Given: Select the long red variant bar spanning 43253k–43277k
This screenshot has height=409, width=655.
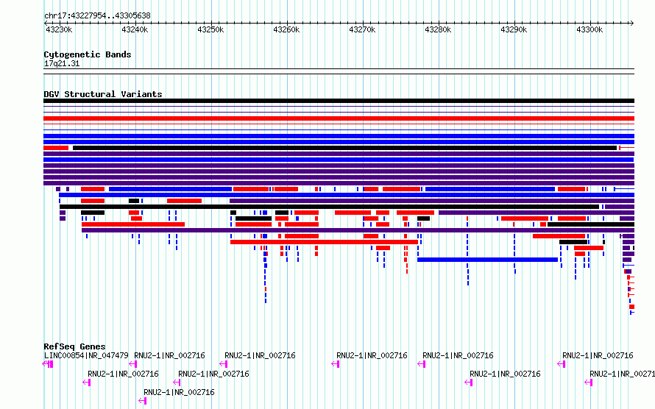Looking at the screenshot, I should (x=324, y=242).
